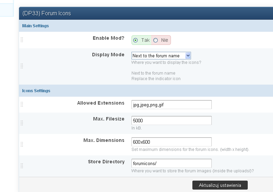Click the Main Settings section header
The width and height of the screenshot is (273, 192).
coord(36,26)
